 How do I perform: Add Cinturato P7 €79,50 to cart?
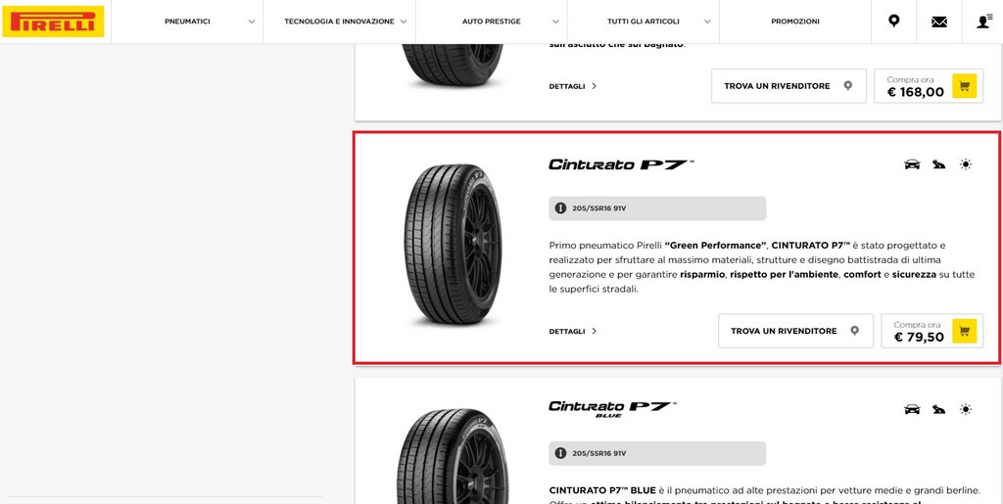pos(964,331)
